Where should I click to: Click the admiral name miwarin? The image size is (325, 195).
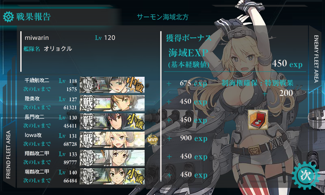(37, 38)
